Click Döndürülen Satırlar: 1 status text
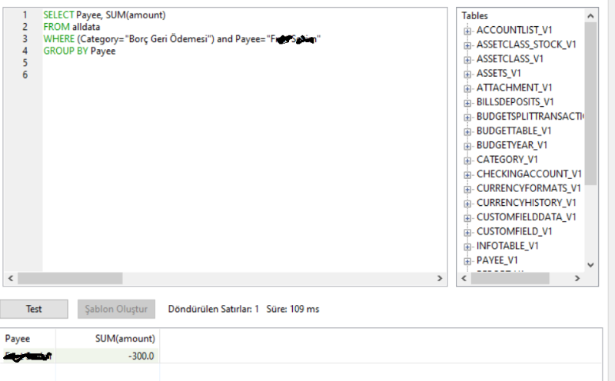This screenshot has width=615, height=381. [214, 310]
